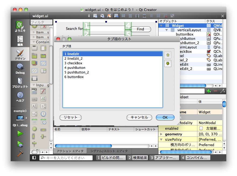Open the Projects (プロジェクト) mode
The height and width of the screenshot is (176, 237).
[20, 82]
